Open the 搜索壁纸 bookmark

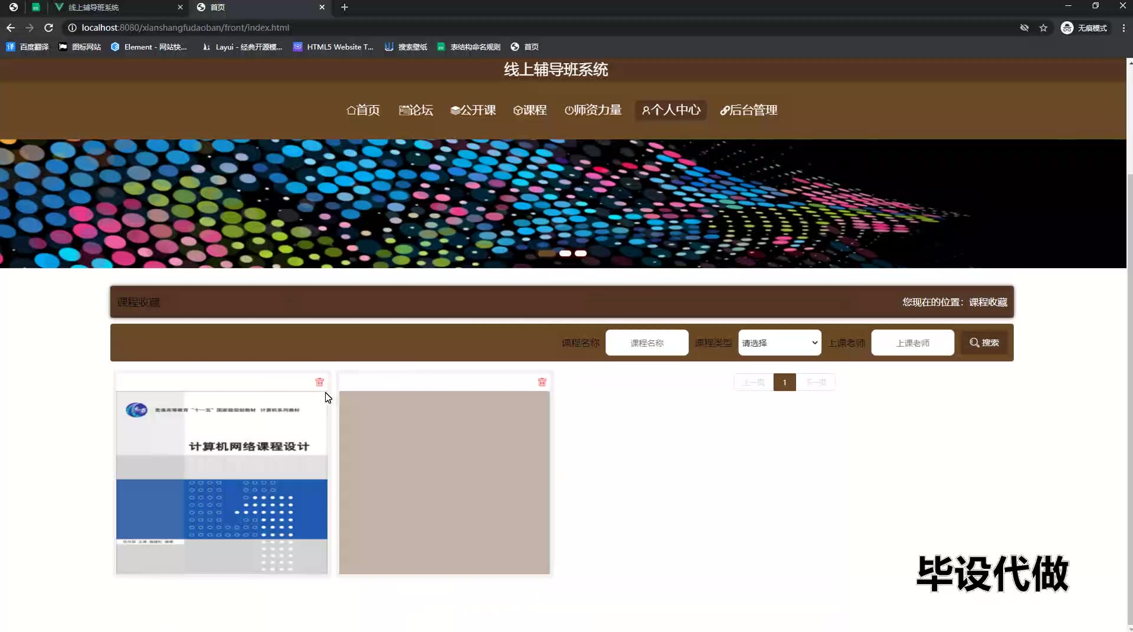[406, 47]
